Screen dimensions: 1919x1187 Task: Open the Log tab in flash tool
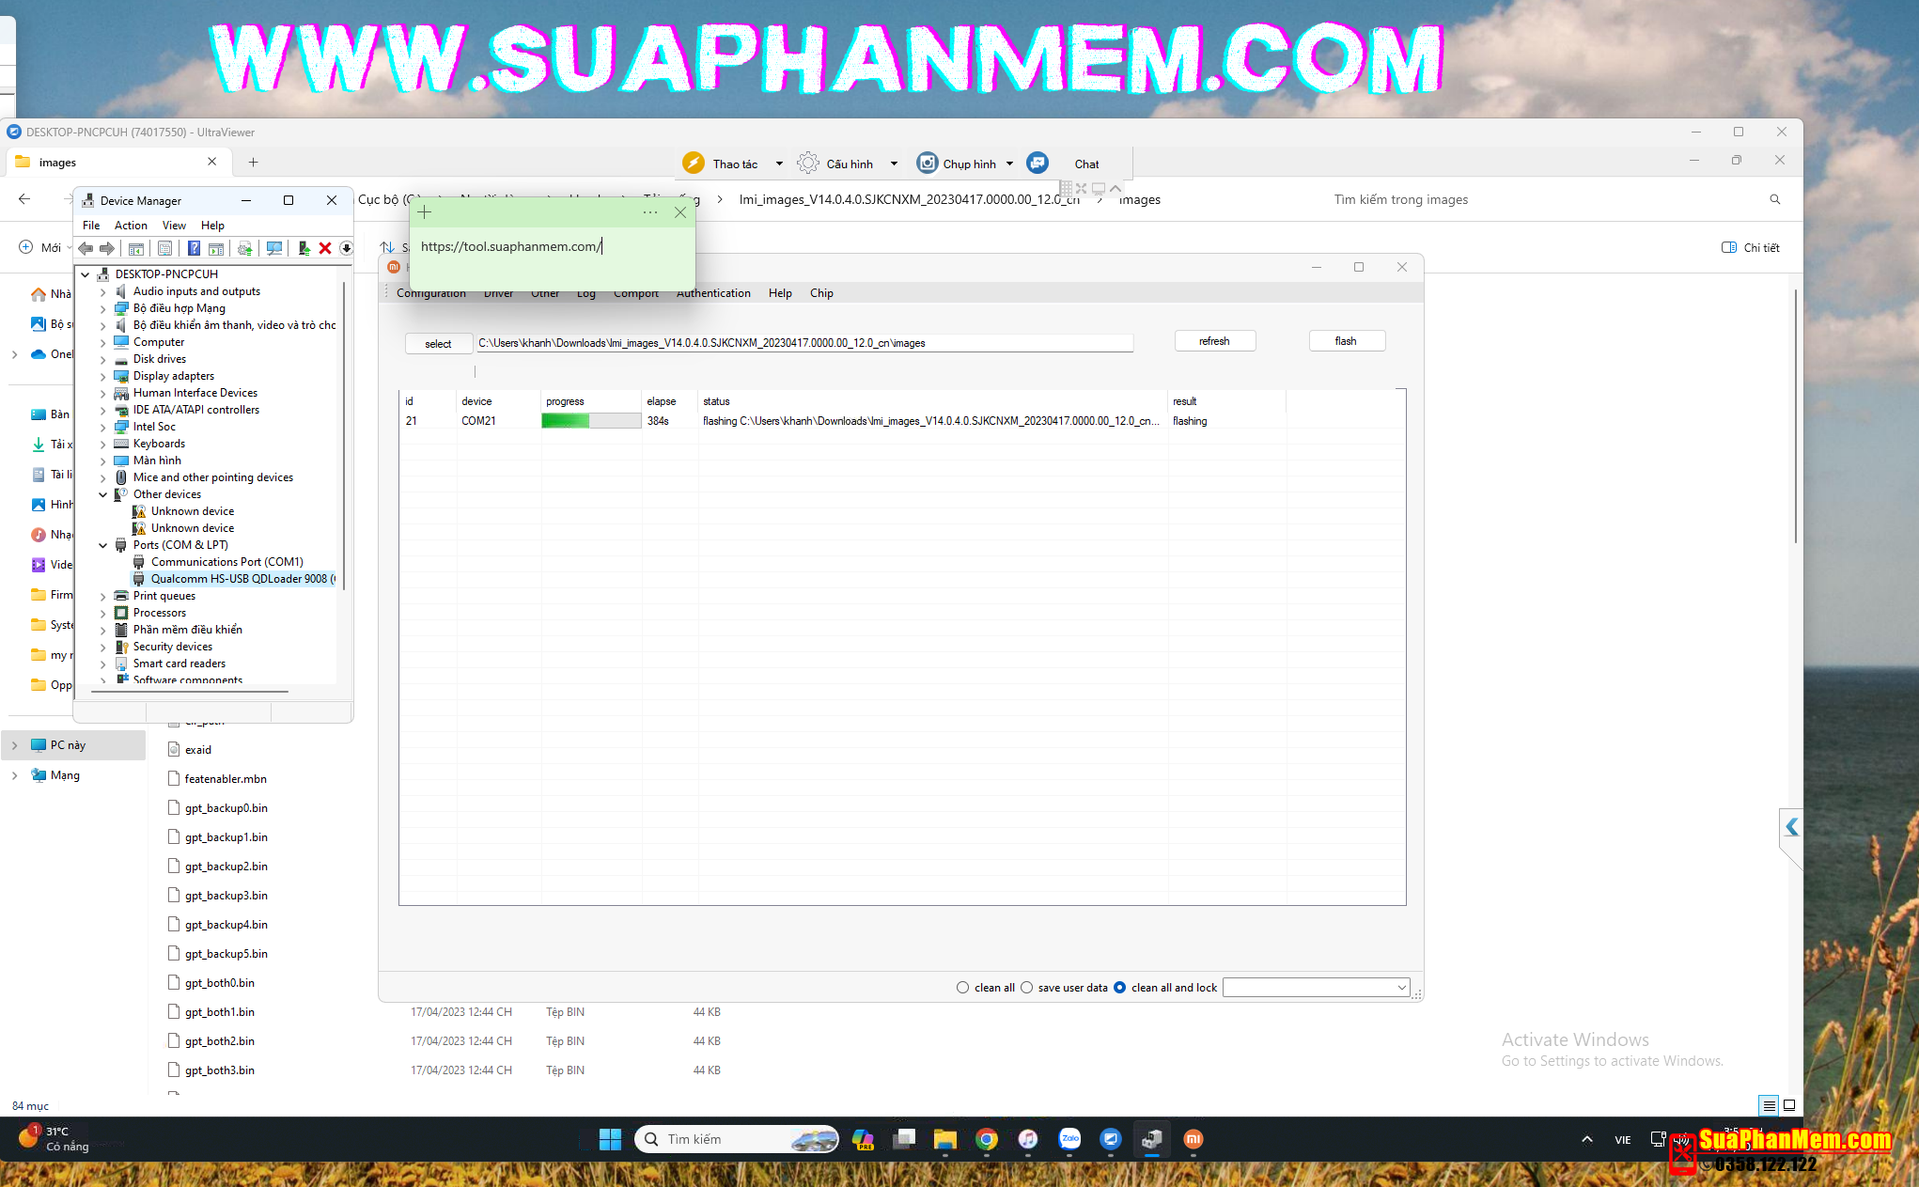pos(584,293)
